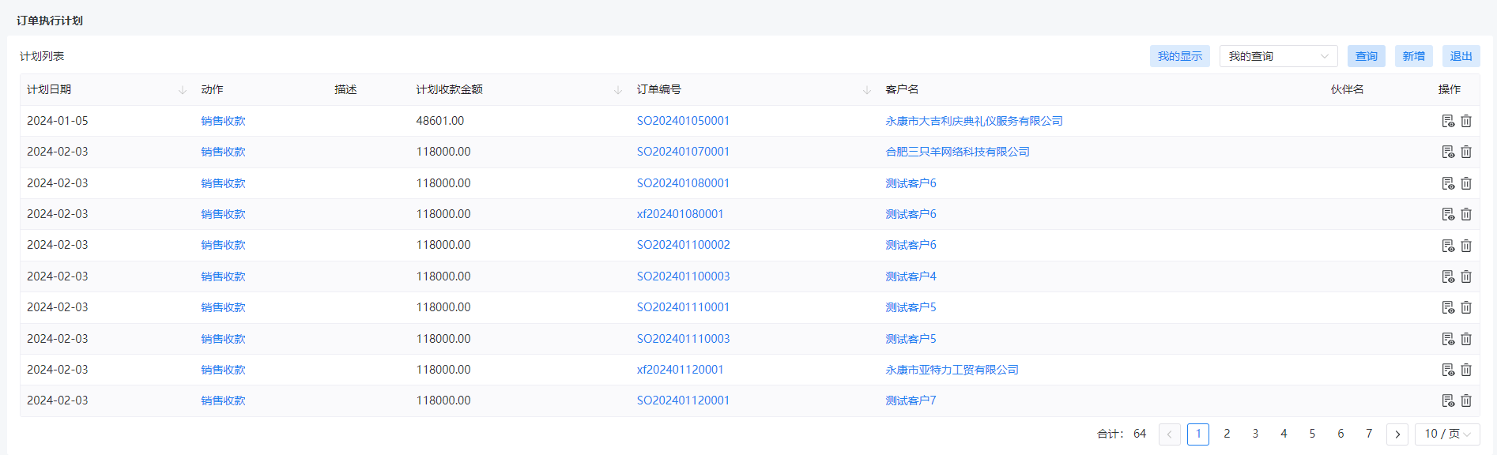Sort by 计划收款金额 column arrow
Image resolution: width=1497 pixels, height=455 pixels.
[x=618, y=90]
